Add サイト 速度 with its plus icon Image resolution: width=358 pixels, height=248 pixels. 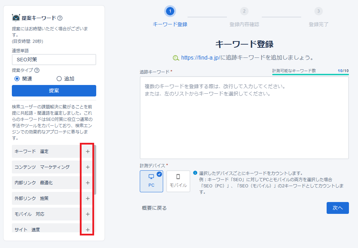pyautogui.click(x=88, y=230)
